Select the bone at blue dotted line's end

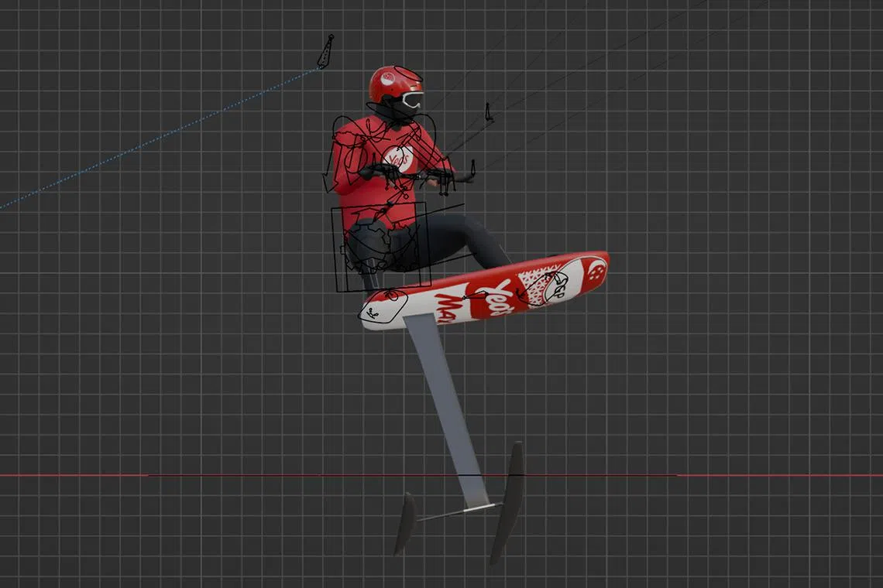(325, 52)
